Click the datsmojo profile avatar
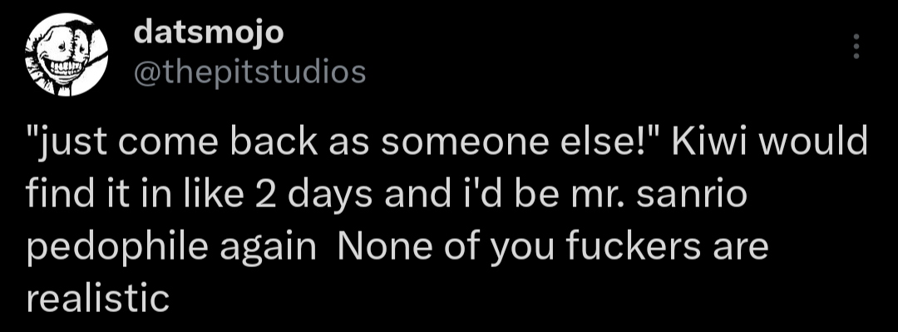The height and width of the screenshot is (332, 898). pos(67,54)
